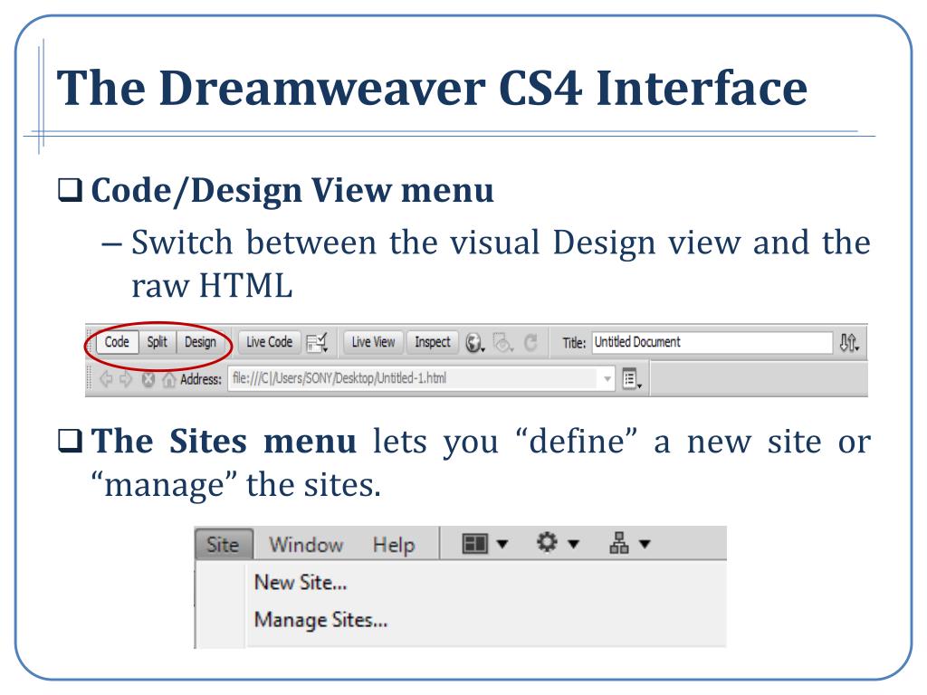Image resolution: width=927 pixels, height=695 pixels.
Task: Click the Visual aids icon
Action: 503,343
